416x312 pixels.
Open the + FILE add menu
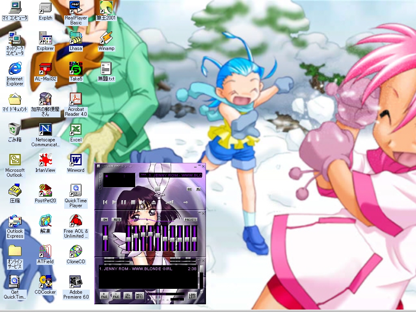pos(104,296)
